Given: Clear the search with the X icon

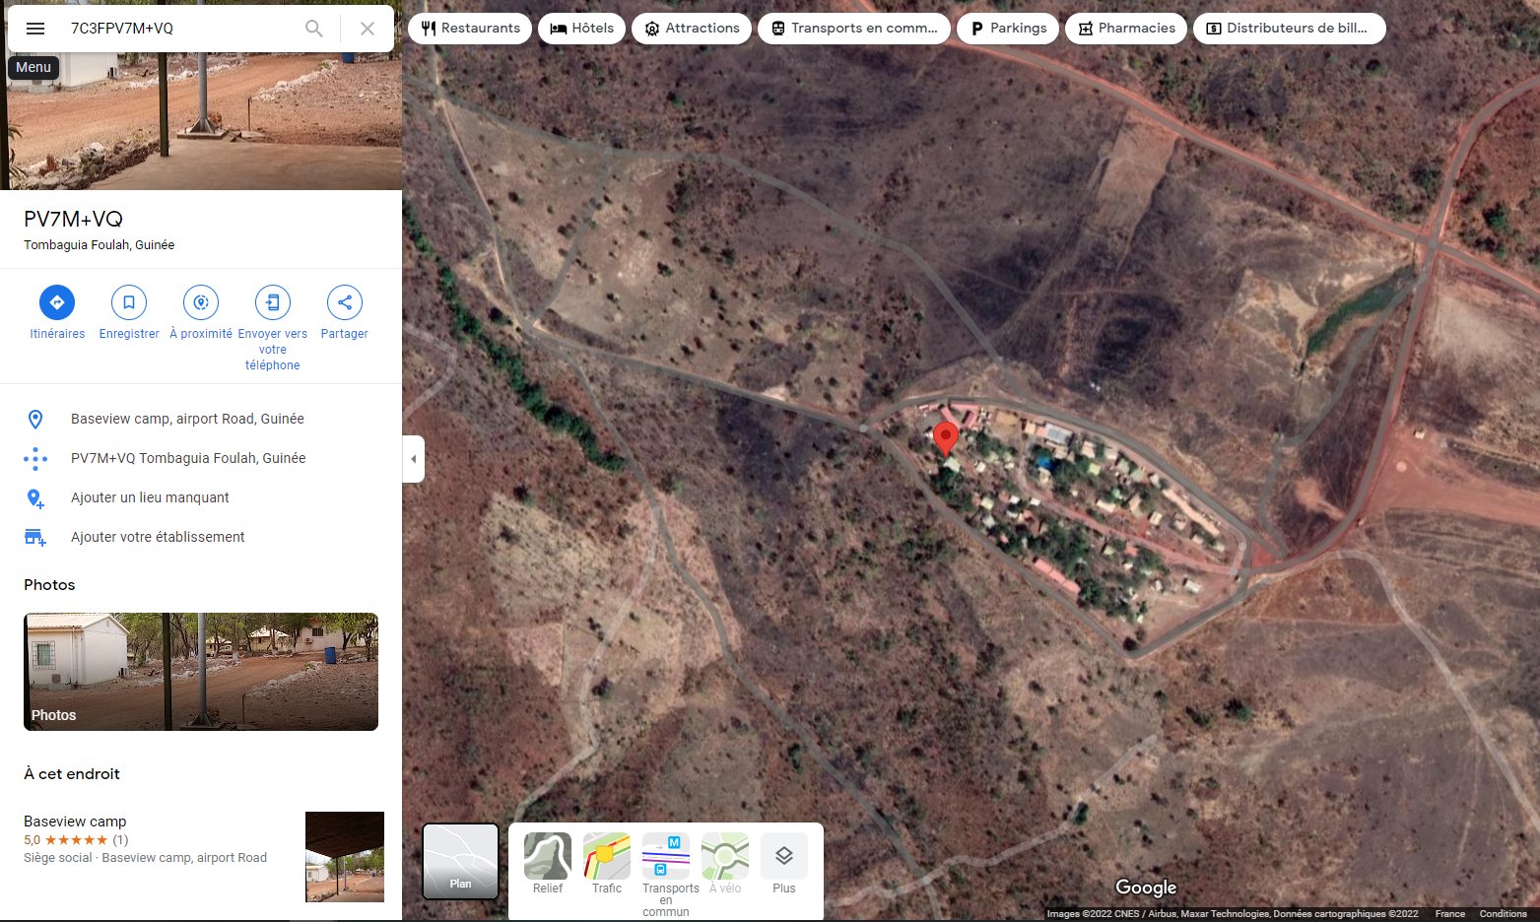Looking at the screenshot, I should pos(368,29).
